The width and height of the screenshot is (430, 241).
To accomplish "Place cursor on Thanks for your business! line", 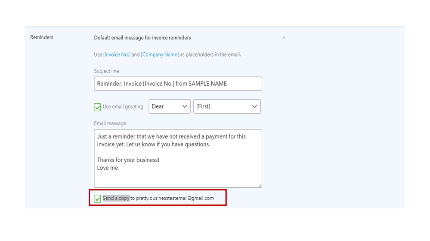I will click(128, 160).
